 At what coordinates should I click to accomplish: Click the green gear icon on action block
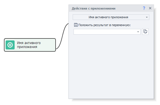click(x=10, y=45)
